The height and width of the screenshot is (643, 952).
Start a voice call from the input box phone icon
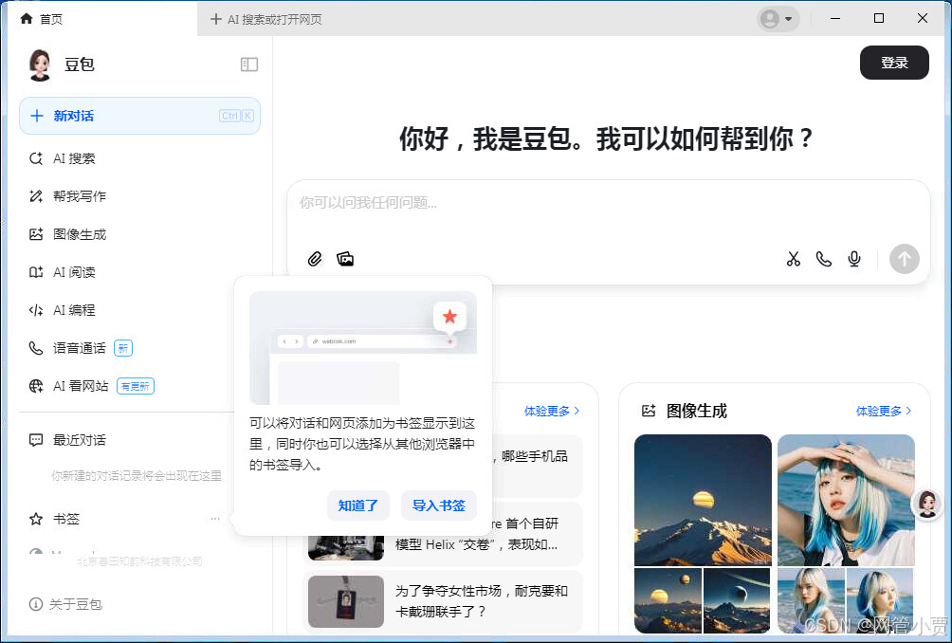pyautogui.click(x=824, y=259)
